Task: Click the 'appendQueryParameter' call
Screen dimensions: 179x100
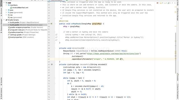Action: [x=82, y=59]
